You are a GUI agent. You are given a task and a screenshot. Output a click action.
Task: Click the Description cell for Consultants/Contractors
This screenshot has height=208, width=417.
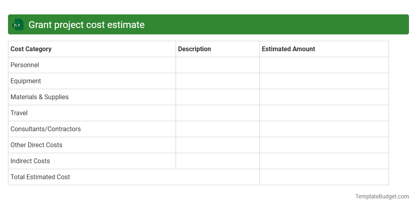tap(218, 129)
